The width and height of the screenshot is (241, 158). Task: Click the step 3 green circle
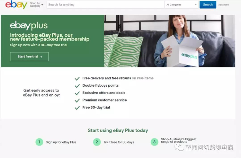coord(154,142)
